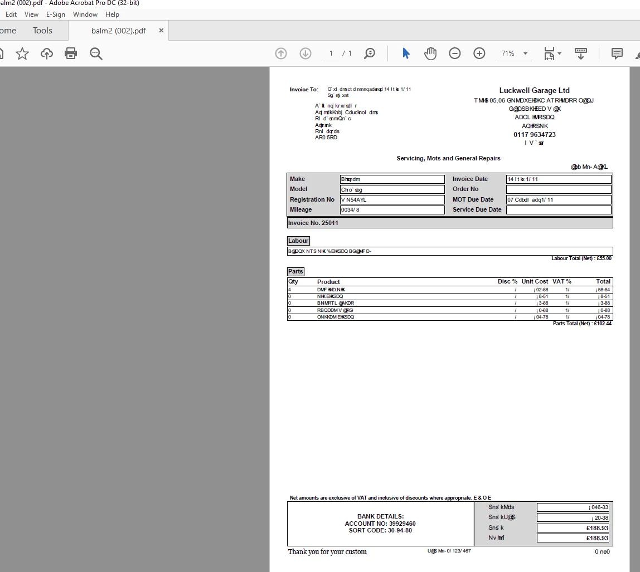
Task: Click the Labour Total (Net) £55.00 text
Action: point(581,258)
